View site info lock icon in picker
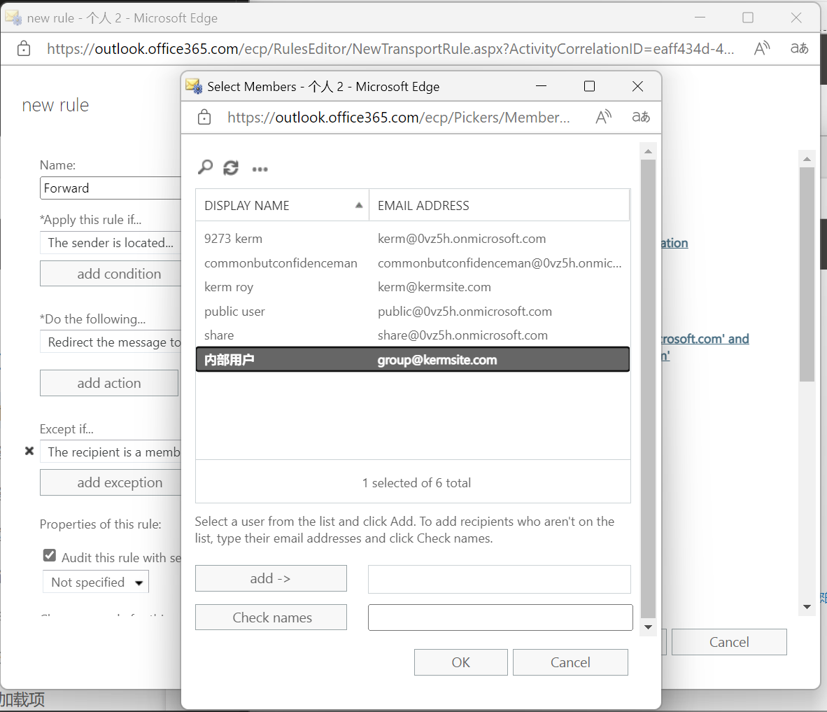Image resolution: width=827 pixels, height=712 pixels. [x=204, y=118]
